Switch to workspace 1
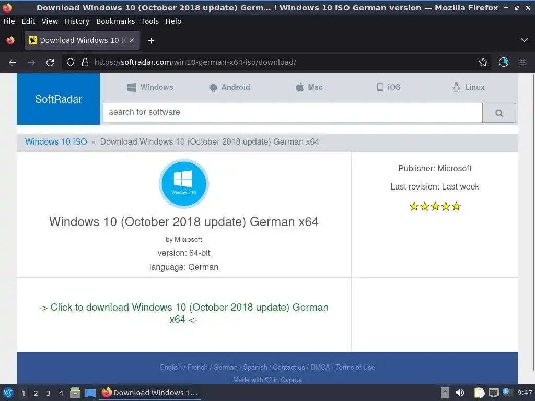 [x=23, y=393]
